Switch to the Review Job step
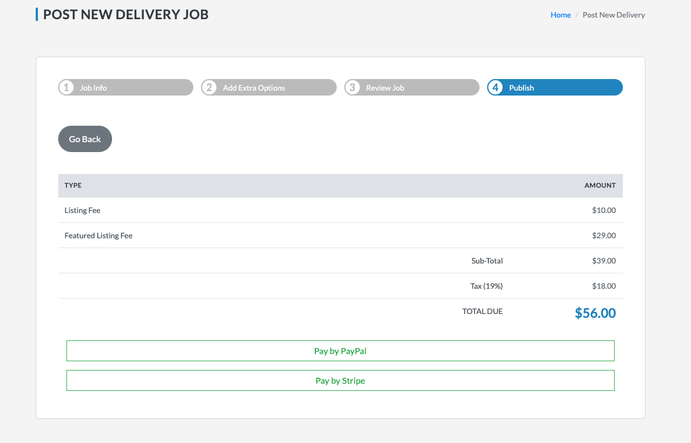Screen dimensions: 691x443 point(385,88)
